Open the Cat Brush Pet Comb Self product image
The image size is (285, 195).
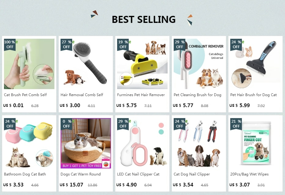(29, 64)
